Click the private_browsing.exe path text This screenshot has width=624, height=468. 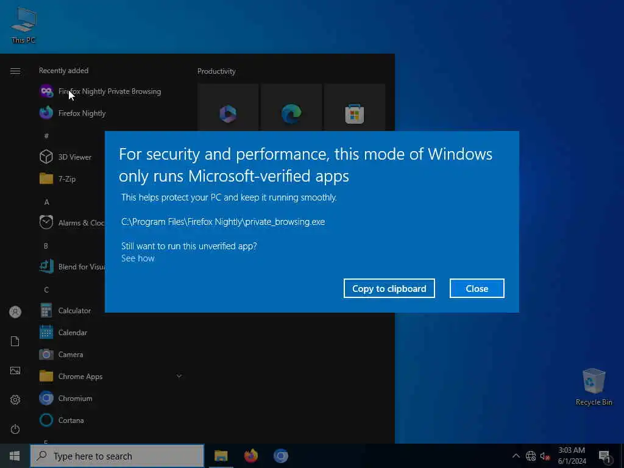(x=223, y=222)
